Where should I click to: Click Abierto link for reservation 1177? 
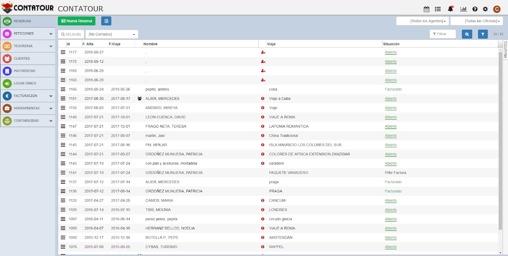(391, 52)
